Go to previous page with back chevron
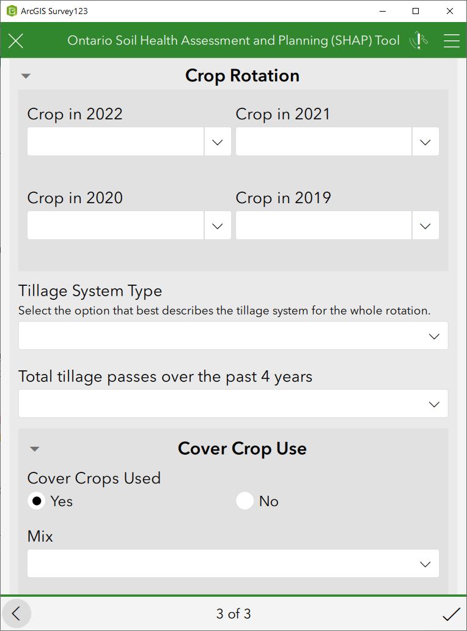 (17, 613)
